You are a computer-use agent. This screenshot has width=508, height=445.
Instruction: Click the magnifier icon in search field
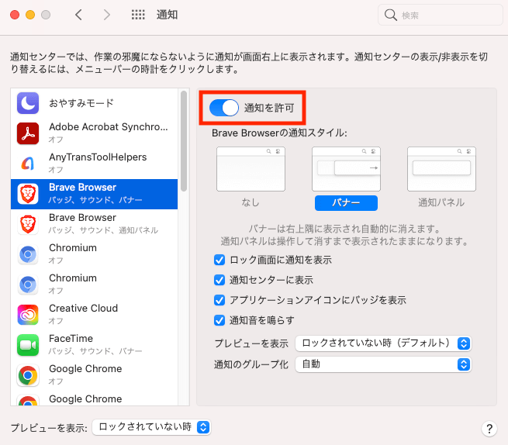click(390, 15)
